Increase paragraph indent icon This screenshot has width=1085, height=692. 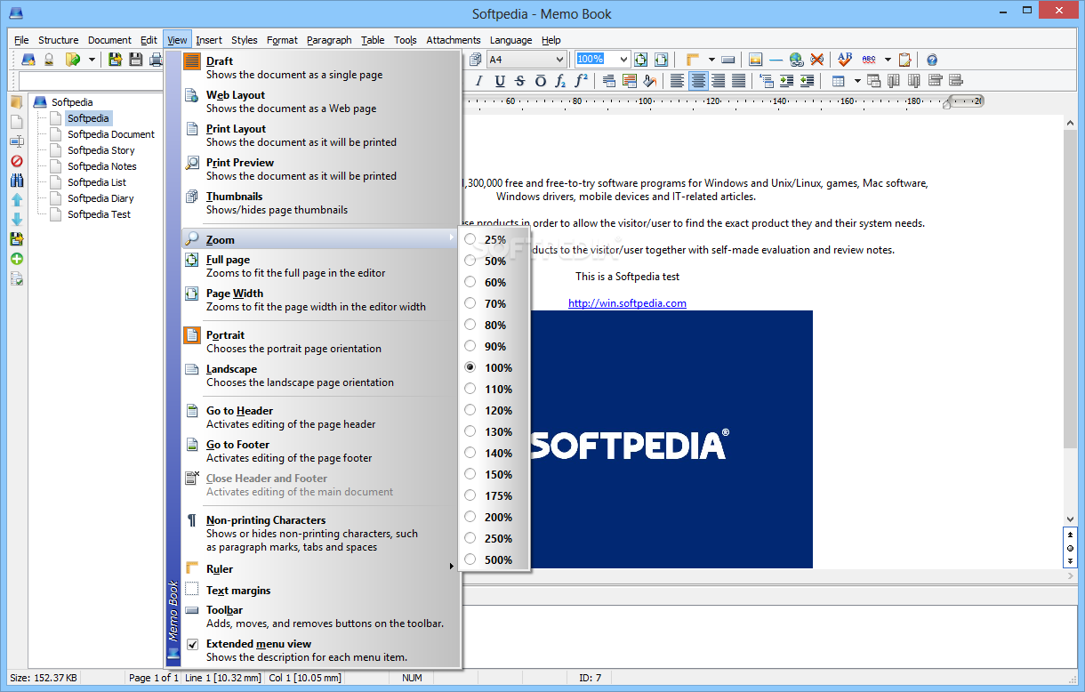(786, 81)
